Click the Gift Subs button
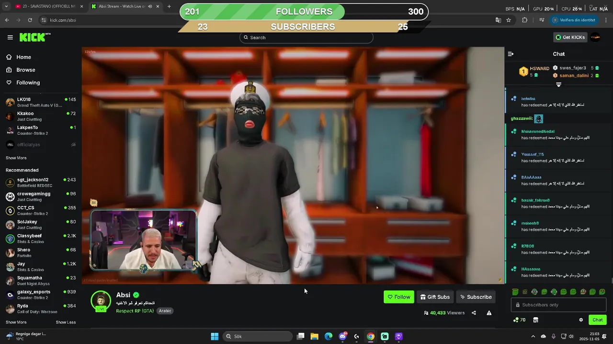 click(435, 297)
